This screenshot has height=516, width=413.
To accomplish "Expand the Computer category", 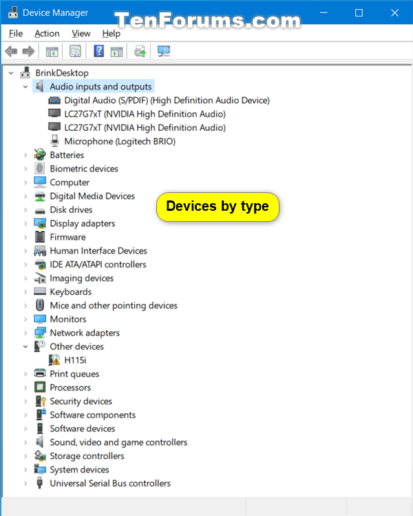I will (25, 183).
